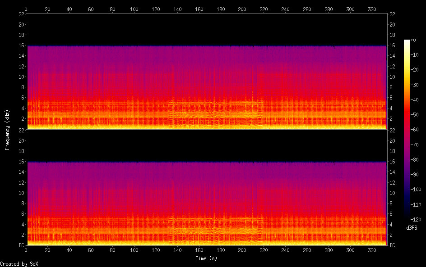Select the '-70' color scale label
This screenshot has height=267, width=426.
(x=415, y=145)
